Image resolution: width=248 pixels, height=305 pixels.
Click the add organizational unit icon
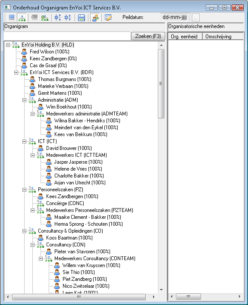coord(44,18)
